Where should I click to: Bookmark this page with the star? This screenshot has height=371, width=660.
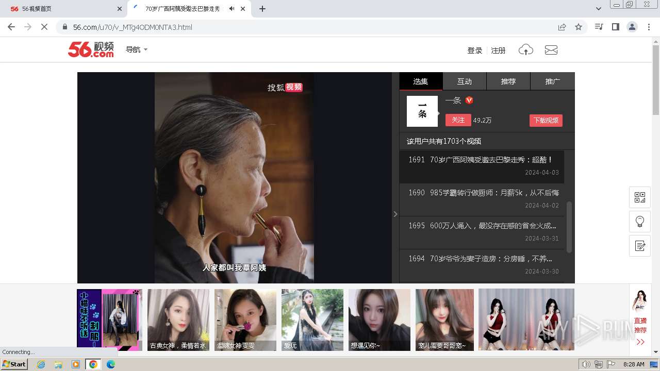point(579,27)
